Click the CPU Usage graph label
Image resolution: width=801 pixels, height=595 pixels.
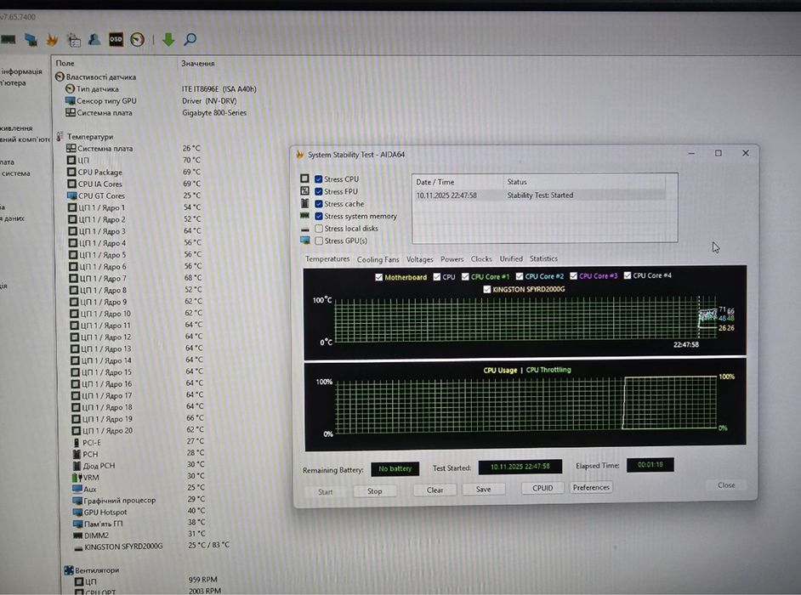click(x=500, y=371)
